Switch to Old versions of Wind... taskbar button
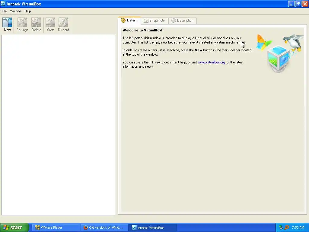 coord(104,227)
